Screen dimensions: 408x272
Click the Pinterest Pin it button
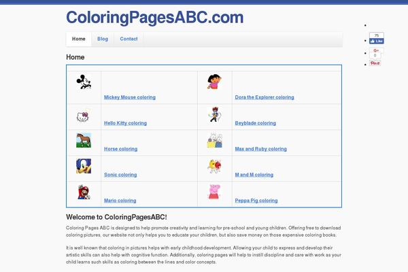[x=375, y=63]
